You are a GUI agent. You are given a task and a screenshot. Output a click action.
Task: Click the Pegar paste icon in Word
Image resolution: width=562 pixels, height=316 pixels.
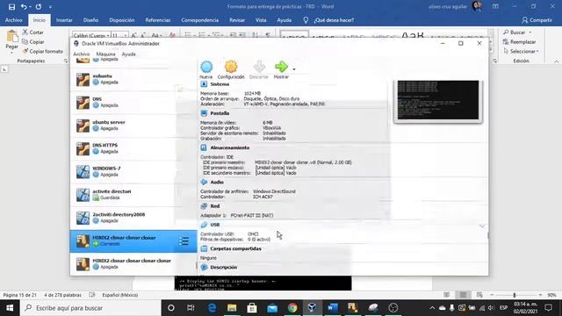pos(11,36)
